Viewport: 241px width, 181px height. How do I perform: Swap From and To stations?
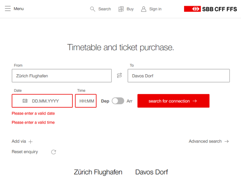[119, 76]
